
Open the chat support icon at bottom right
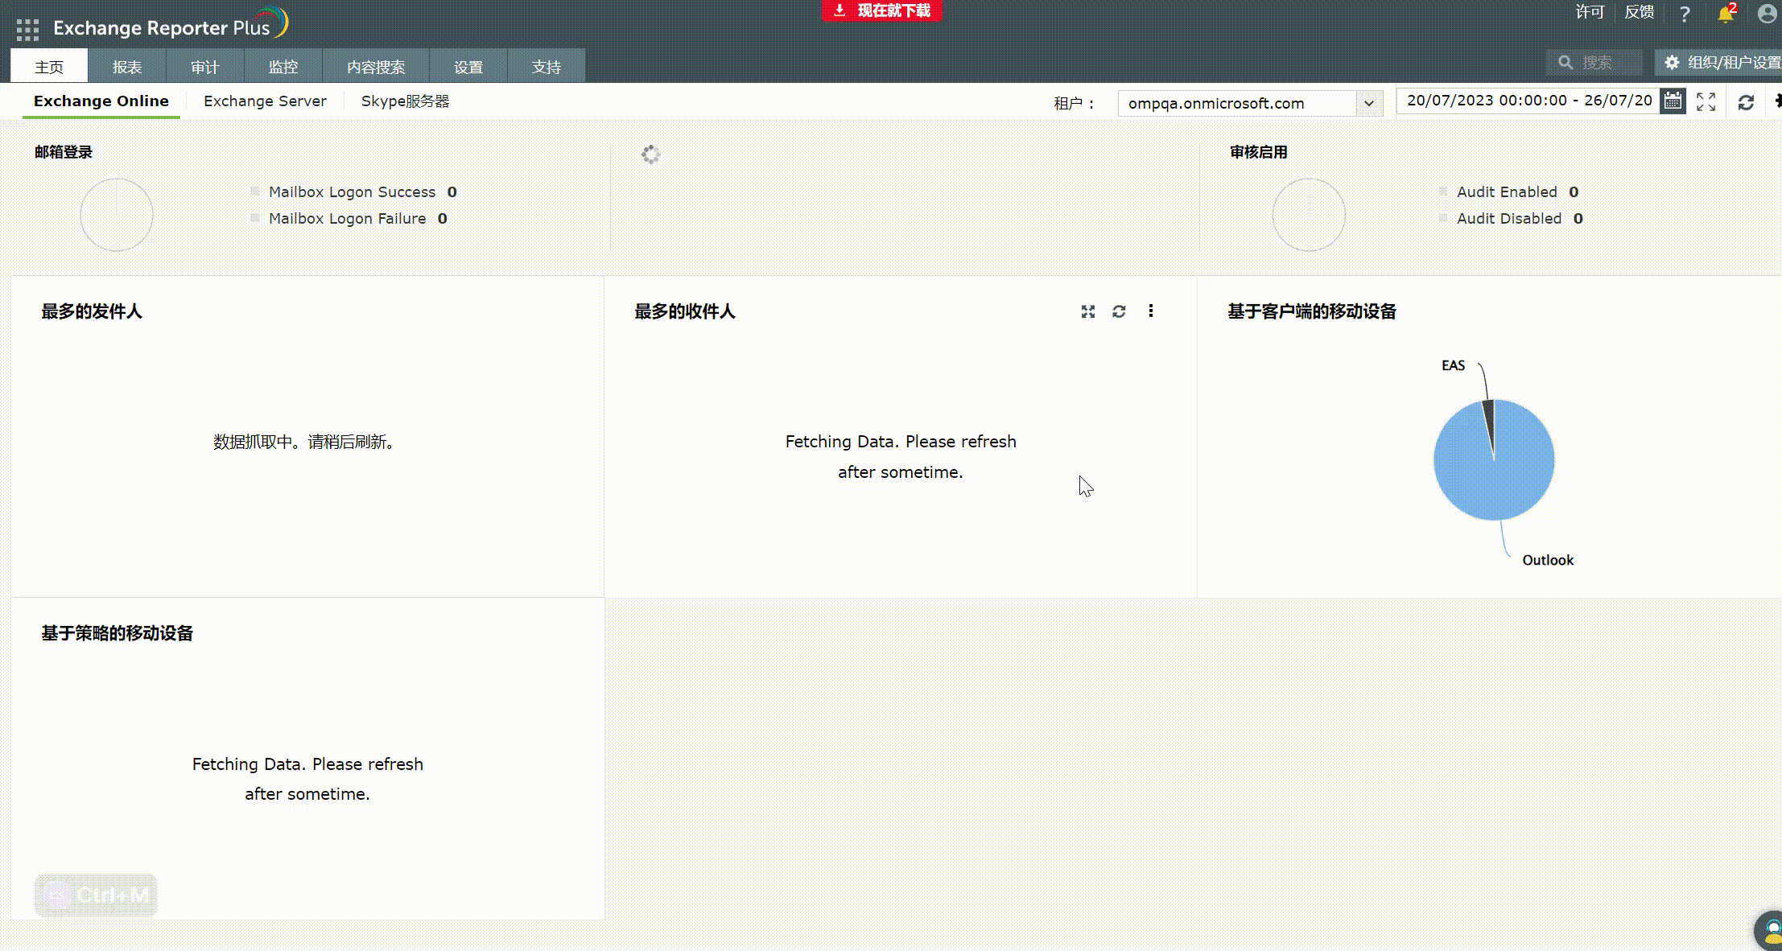point(1770,932)
